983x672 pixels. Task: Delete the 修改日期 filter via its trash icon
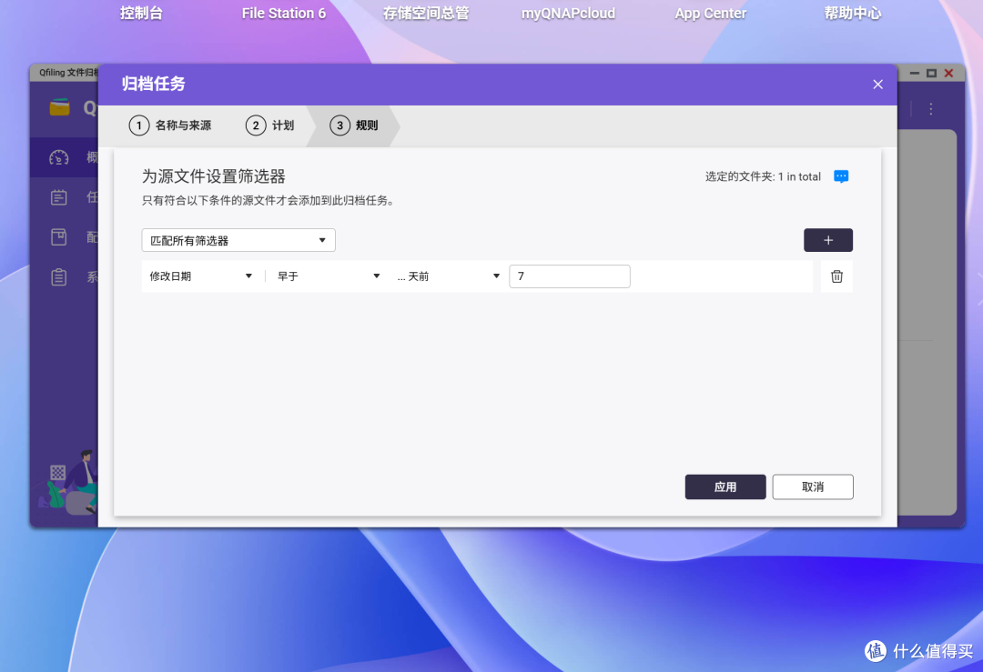coord(837,276)
